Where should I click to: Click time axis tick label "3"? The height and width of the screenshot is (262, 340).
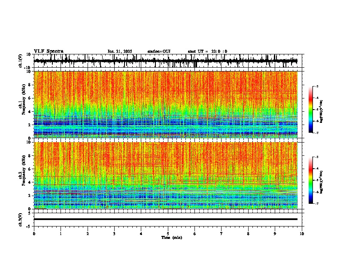pyautogui.click(x=114, y=234)
